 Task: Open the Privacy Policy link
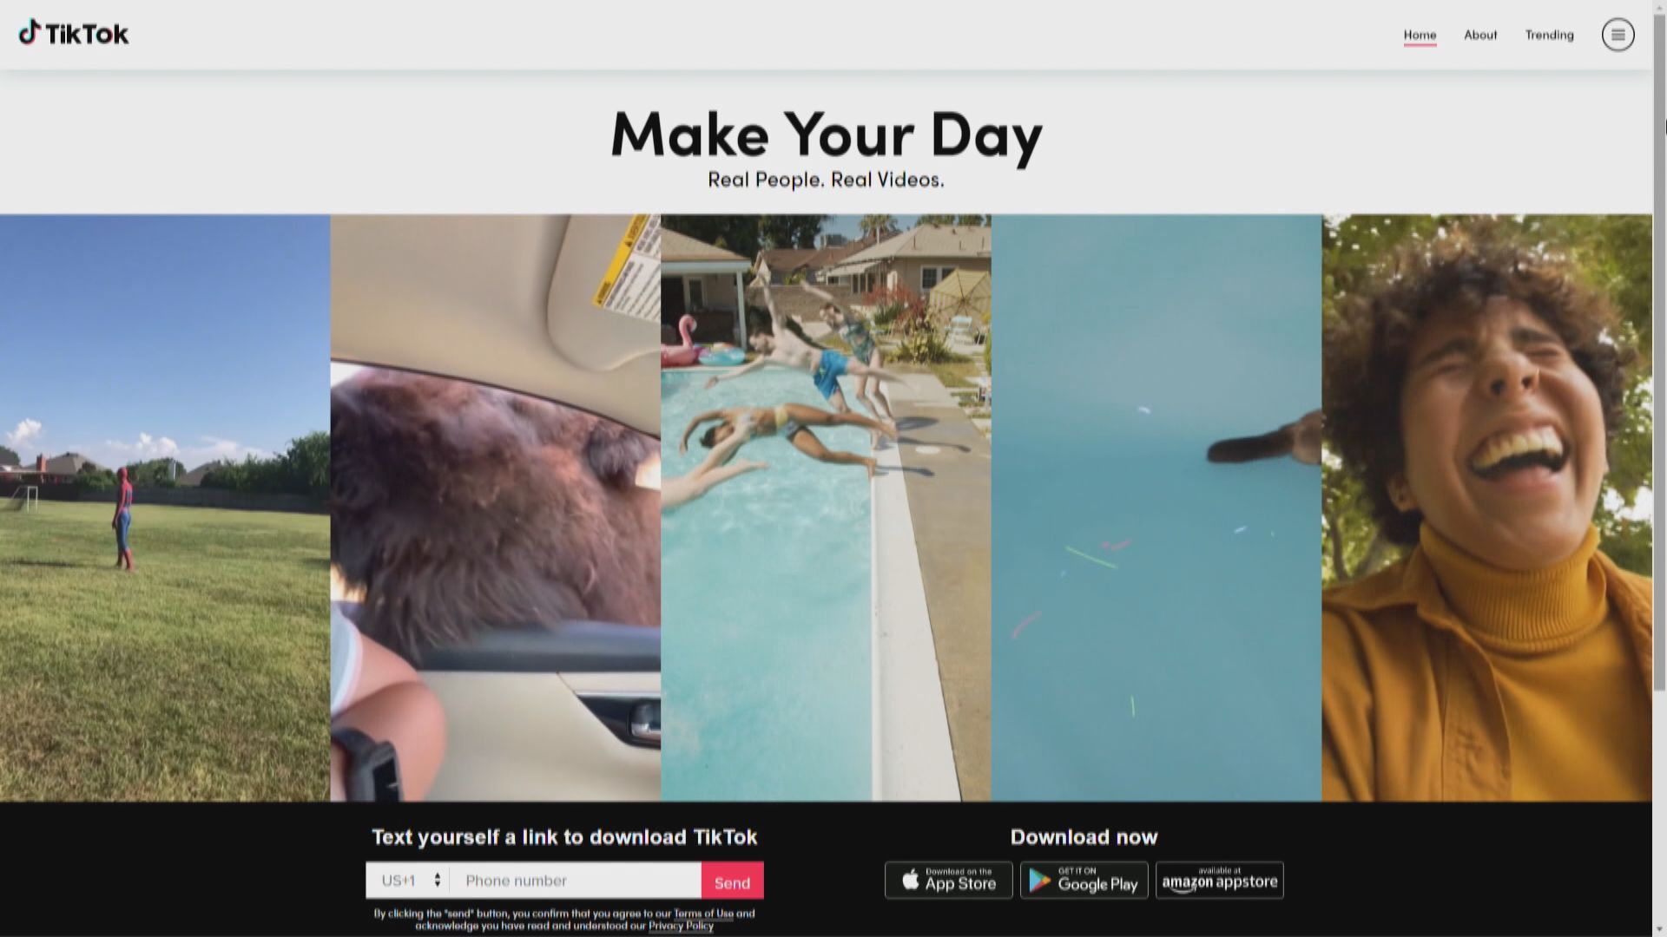pos(681,926)
